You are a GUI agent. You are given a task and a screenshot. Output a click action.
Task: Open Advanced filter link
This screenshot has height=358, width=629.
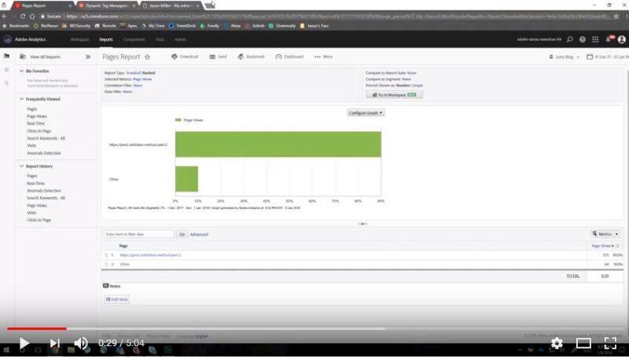coord(199,234)
